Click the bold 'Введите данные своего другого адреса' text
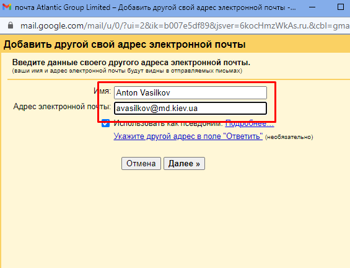Viewport: 350px width, 268px height. (131, 63)
